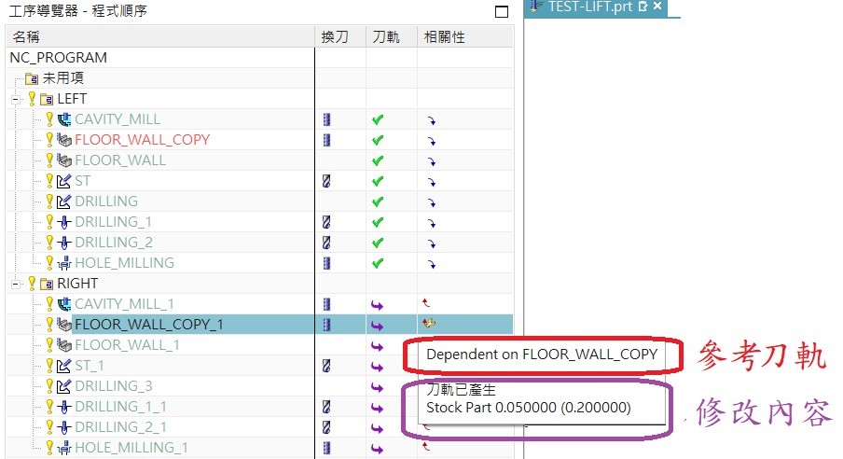Viewport: 843px width, 459px height.
Task: Click the RIGHT group folder icon
Action: [47, 285]
